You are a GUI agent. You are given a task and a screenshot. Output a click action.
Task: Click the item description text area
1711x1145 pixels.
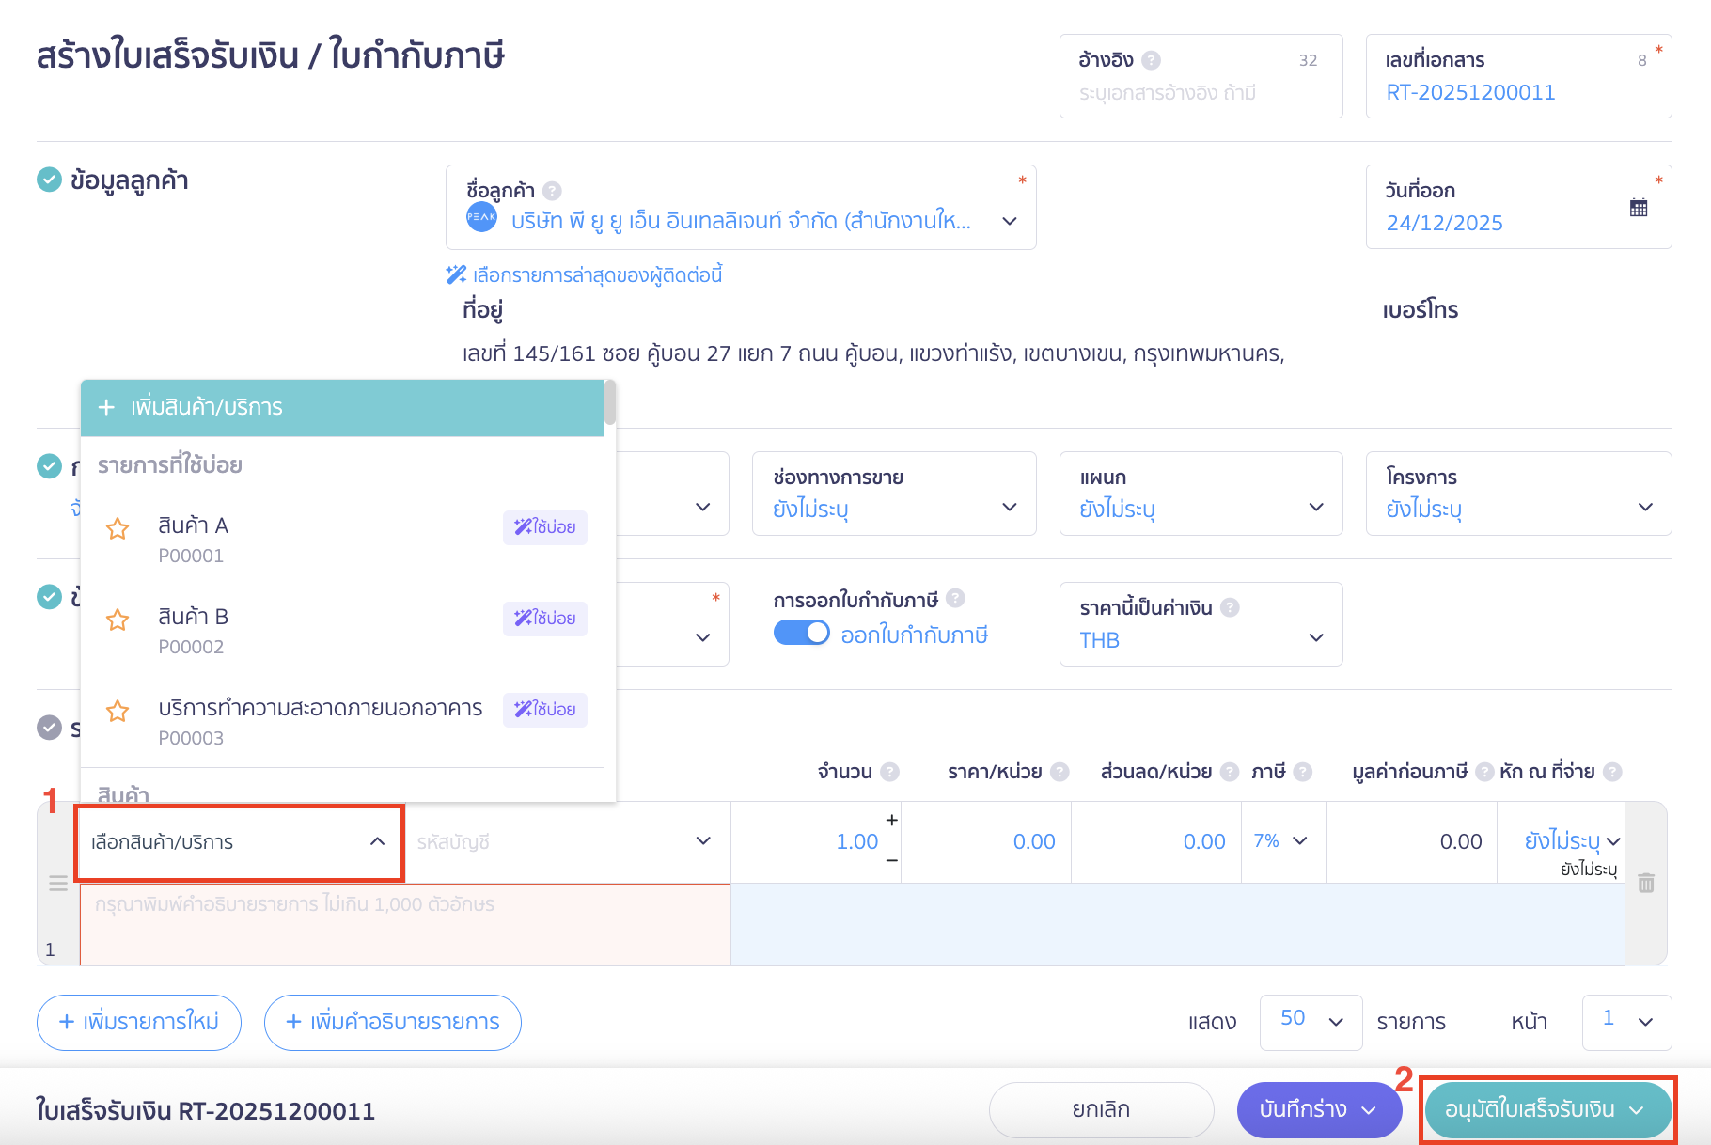point(404,924)
